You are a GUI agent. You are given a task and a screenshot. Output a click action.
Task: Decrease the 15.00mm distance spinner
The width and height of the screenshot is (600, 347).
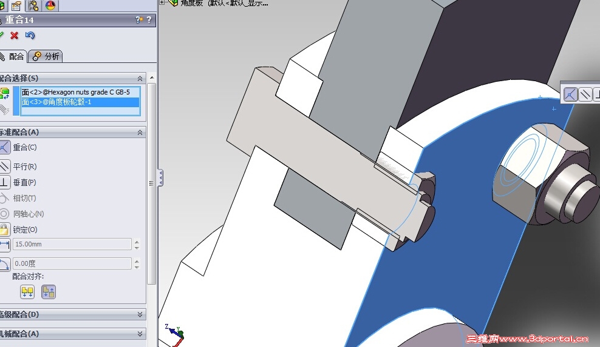point(137,247)
